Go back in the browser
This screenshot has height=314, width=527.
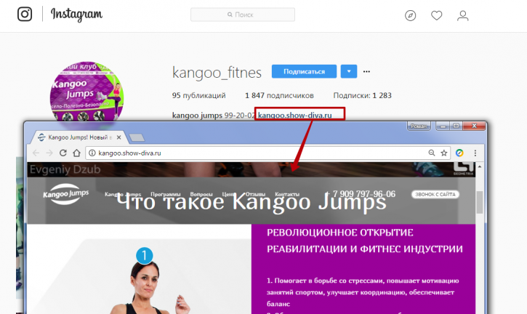[x=36, y=153]
